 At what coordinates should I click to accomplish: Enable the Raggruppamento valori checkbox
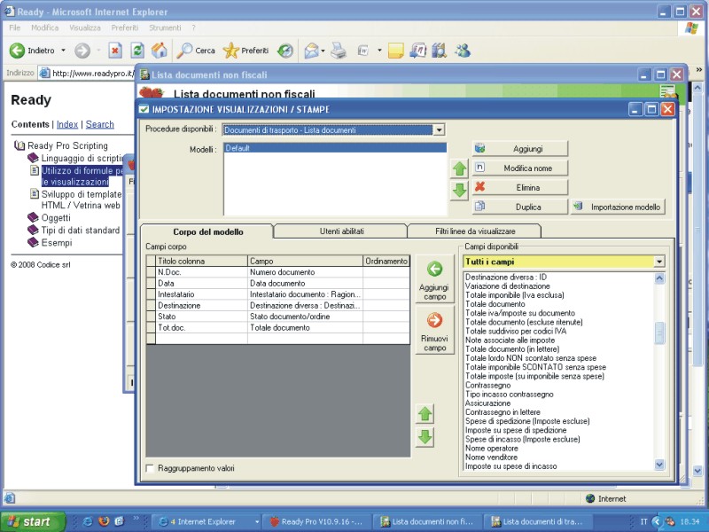pos(150,467)
